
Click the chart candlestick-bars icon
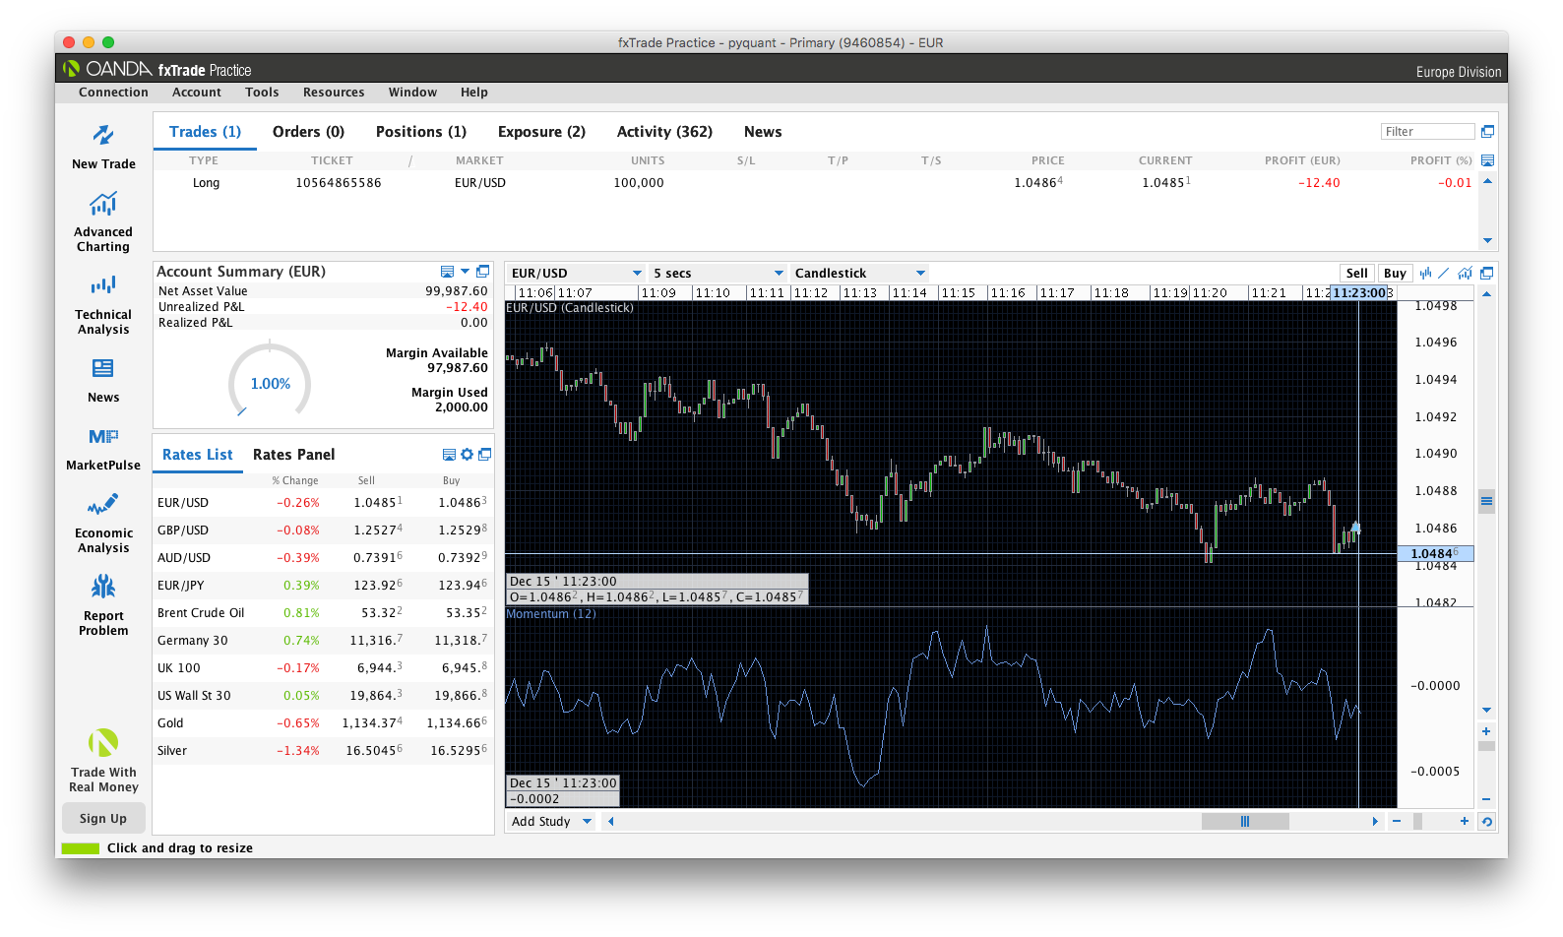(x=1425, y=273)
